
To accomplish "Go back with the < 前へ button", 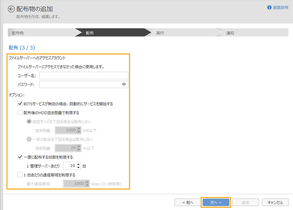I will click(188, 202).
